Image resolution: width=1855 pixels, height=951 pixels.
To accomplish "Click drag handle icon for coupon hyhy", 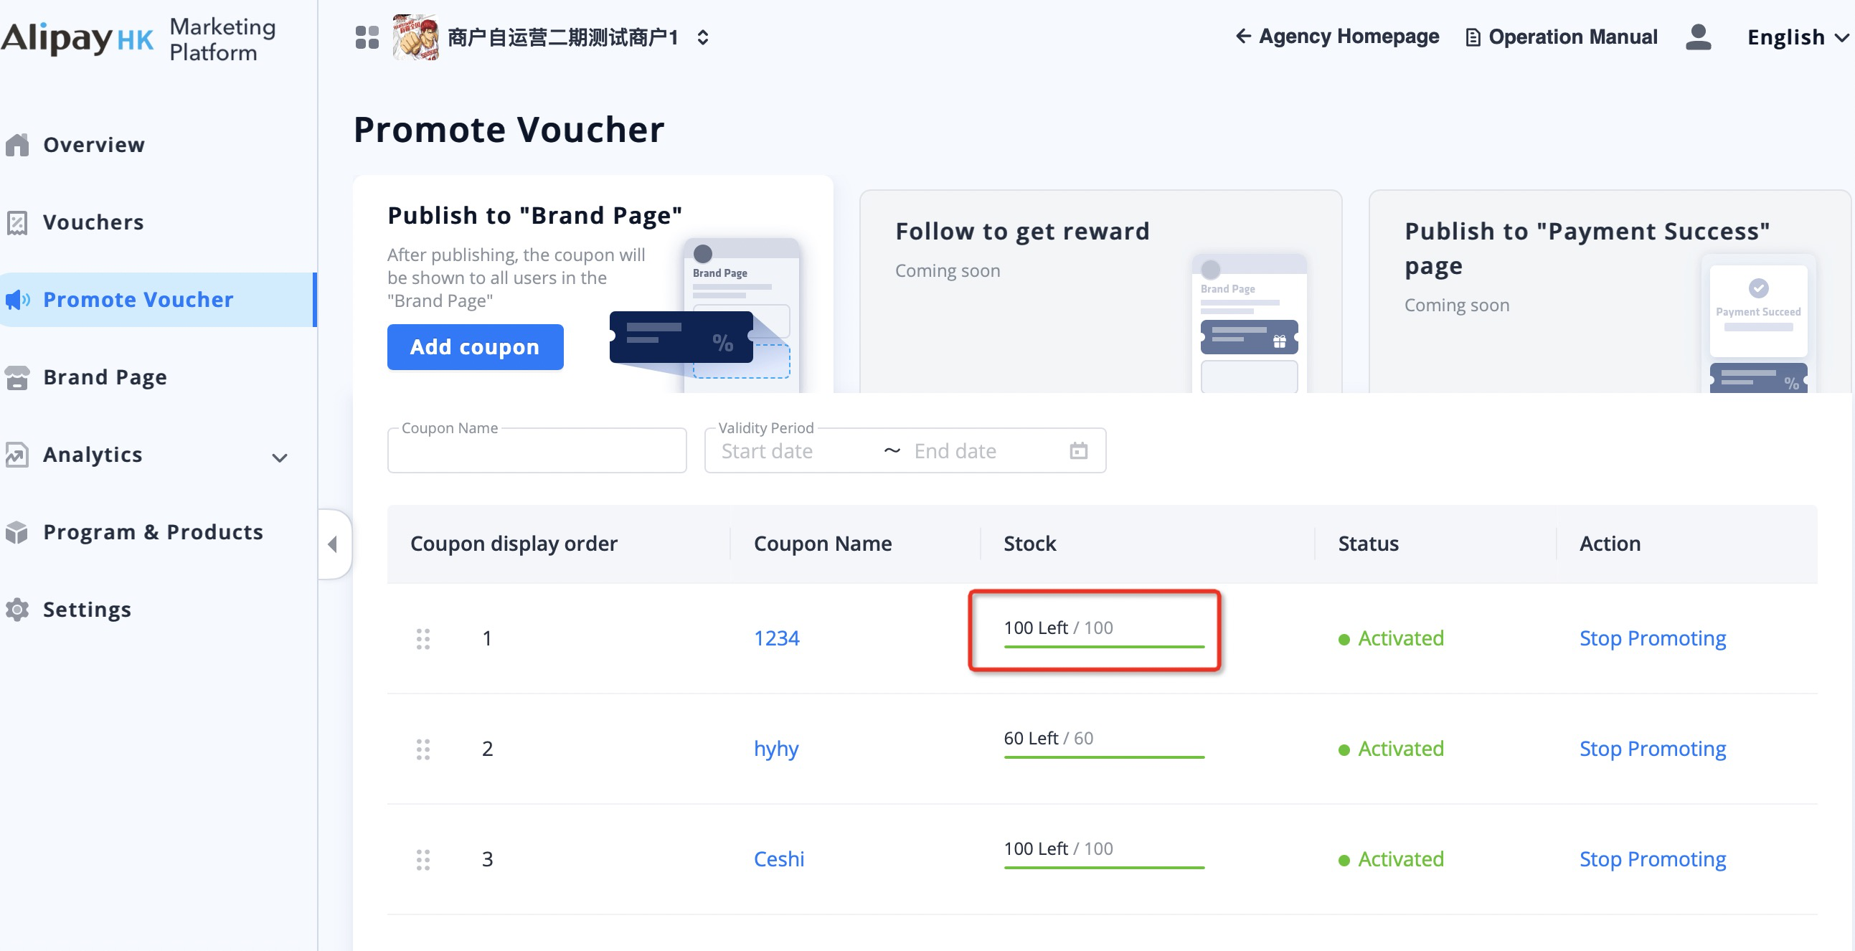I will coord(423,749).
